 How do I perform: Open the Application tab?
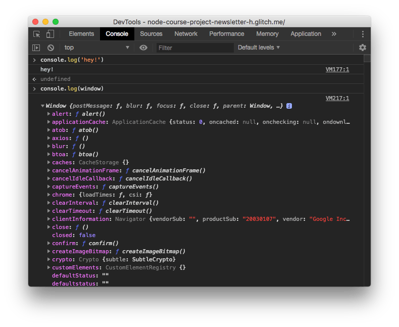pos(306,34)
